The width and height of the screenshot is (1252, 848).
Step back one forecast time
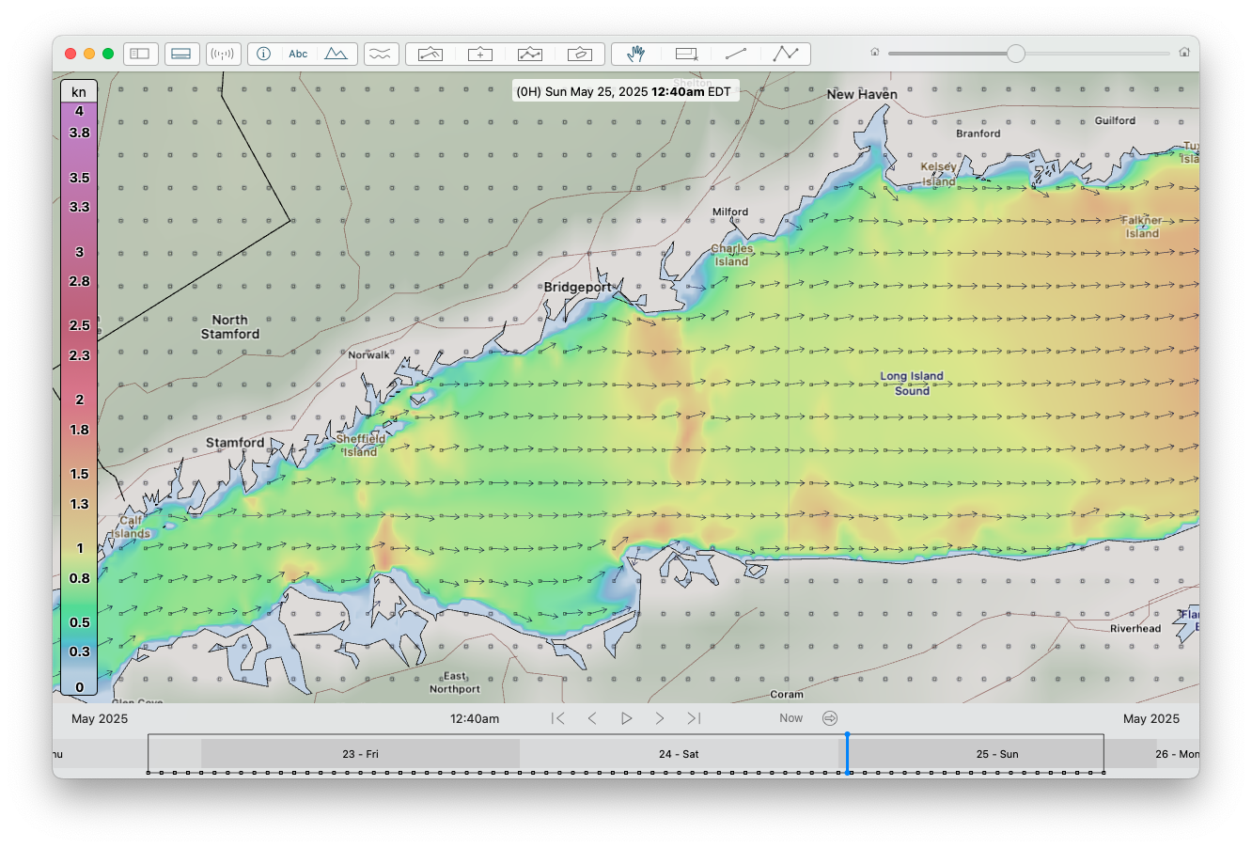[592, 718]
